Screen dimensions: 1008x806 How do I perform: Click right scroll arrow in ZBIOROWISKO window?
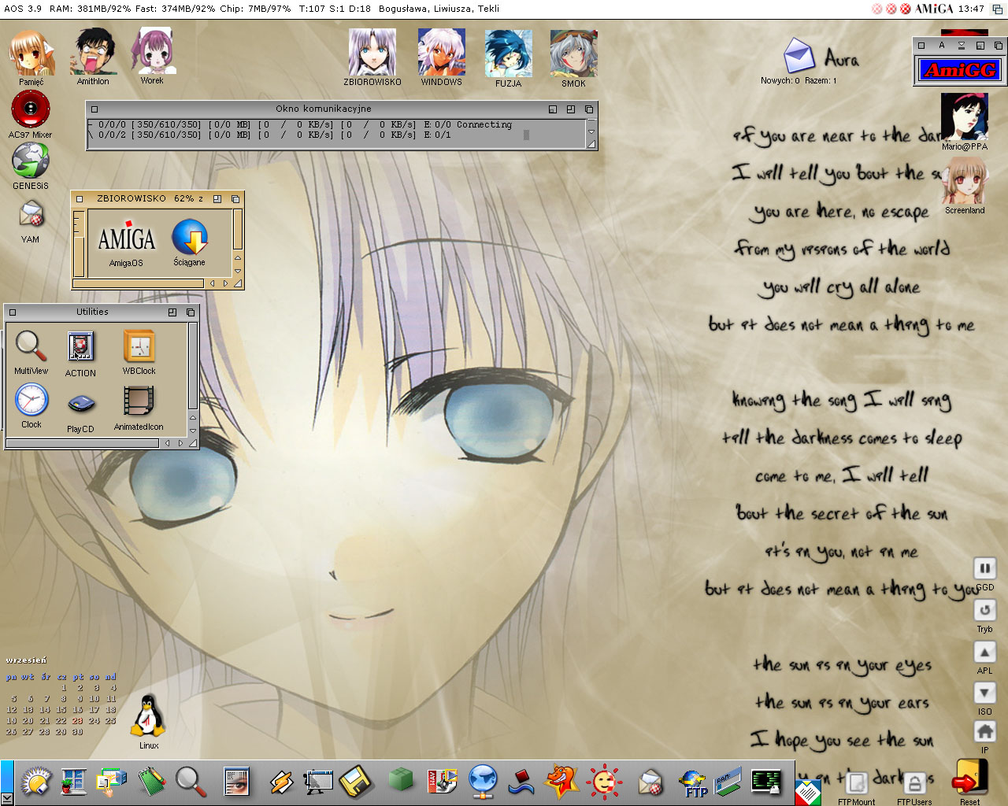click(225, 283)
